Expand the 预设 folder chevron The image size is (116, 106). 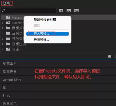click(x=3, y=50)
